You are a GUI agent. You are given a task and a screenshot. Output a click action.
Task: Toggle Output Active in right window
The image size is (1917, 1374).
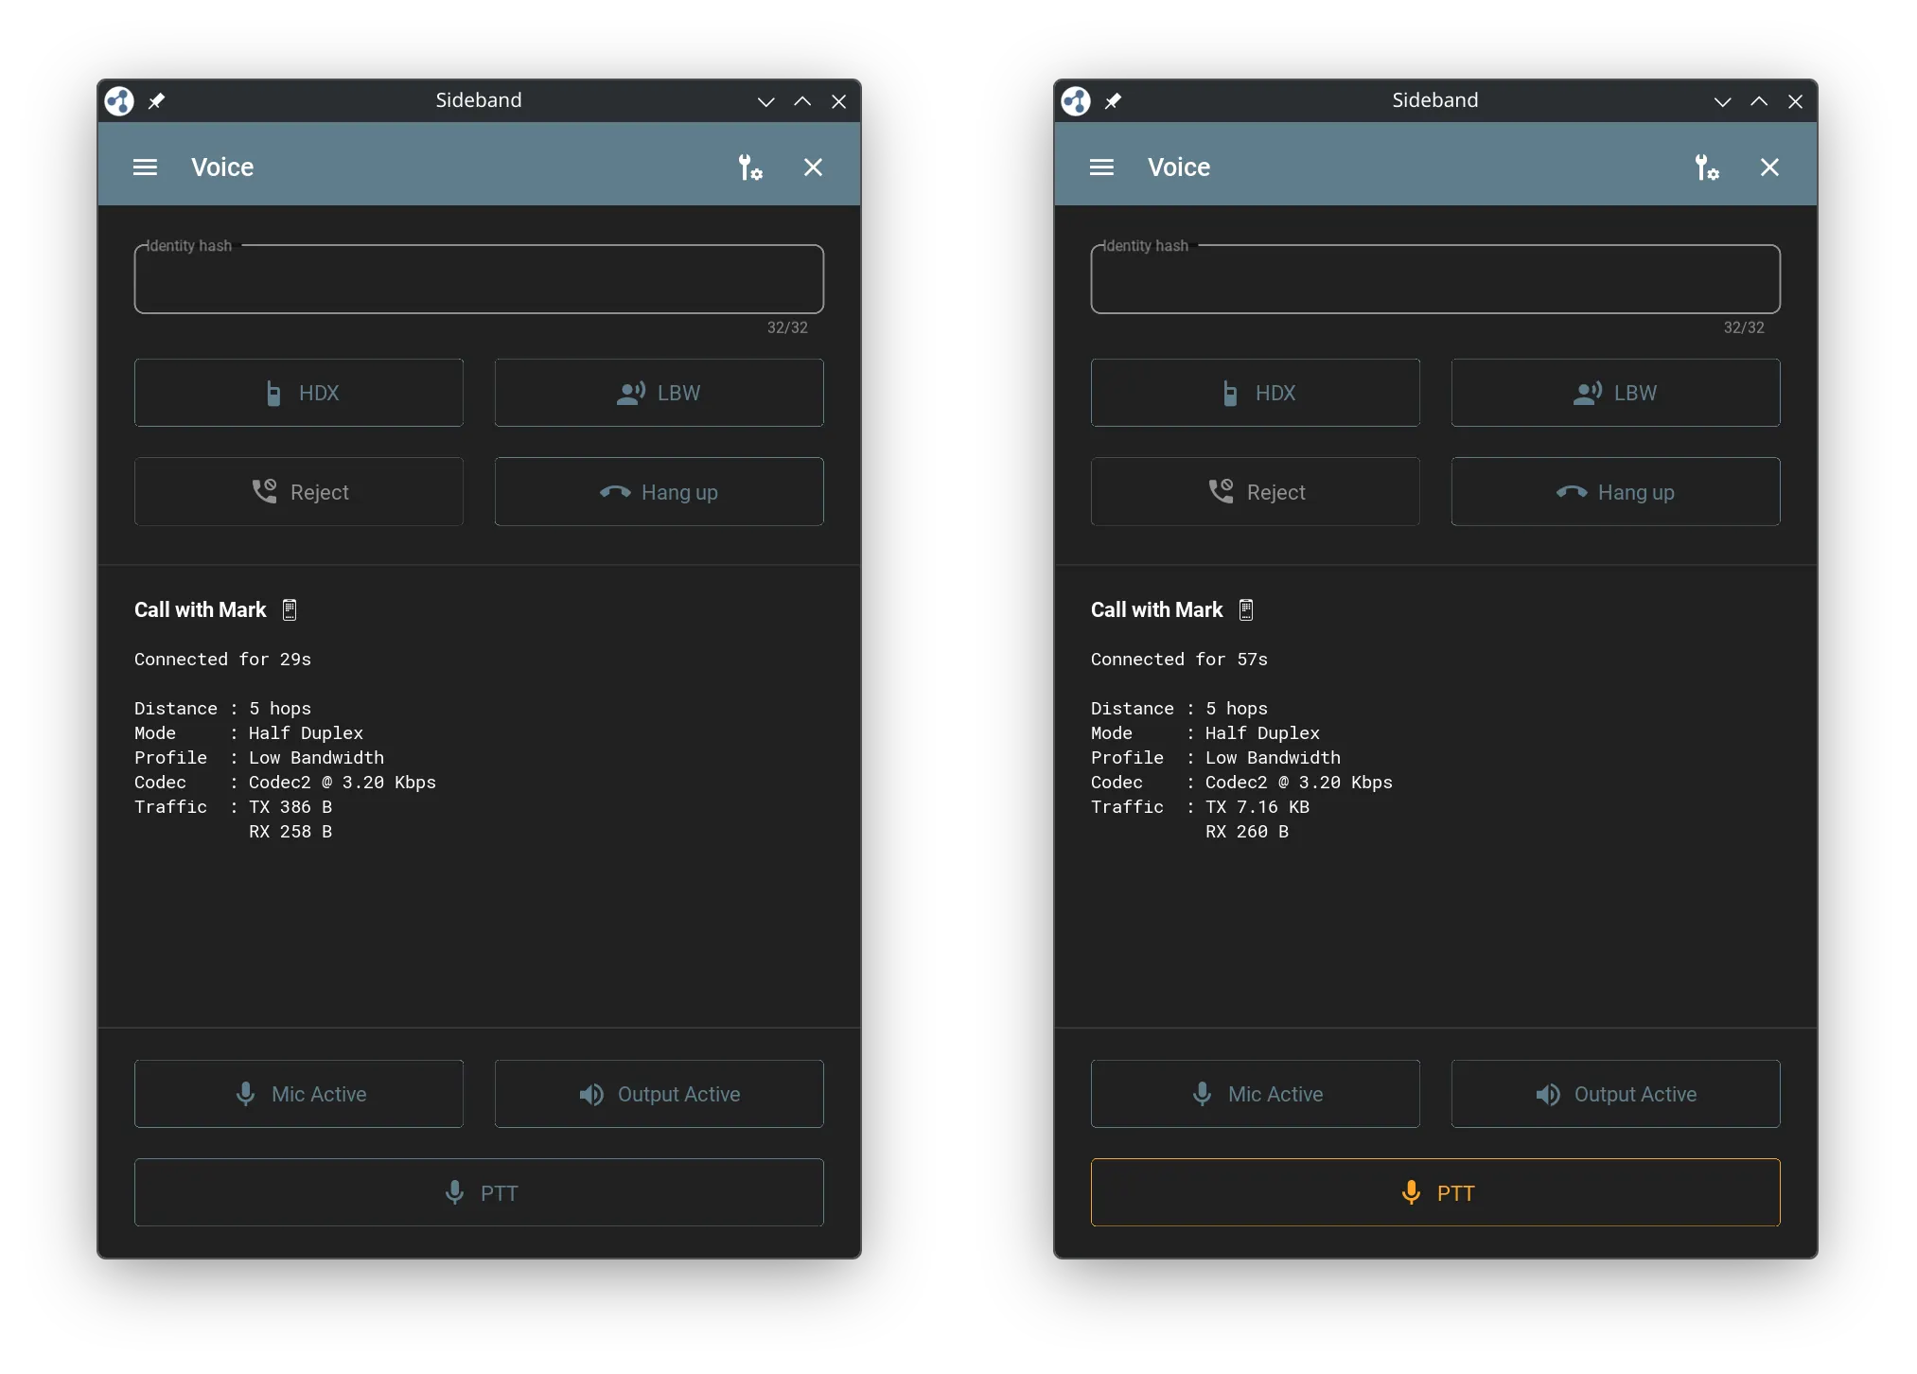point(1616,1094)
